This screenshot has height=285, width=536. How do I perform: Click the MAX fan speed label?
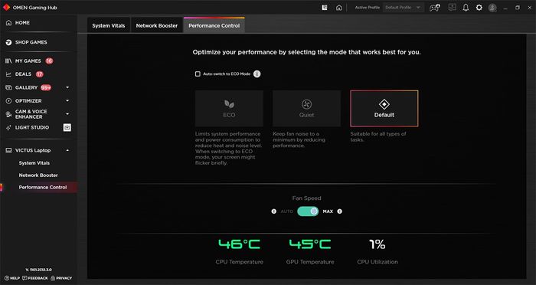pyautogui.click(x=328, y=211)
